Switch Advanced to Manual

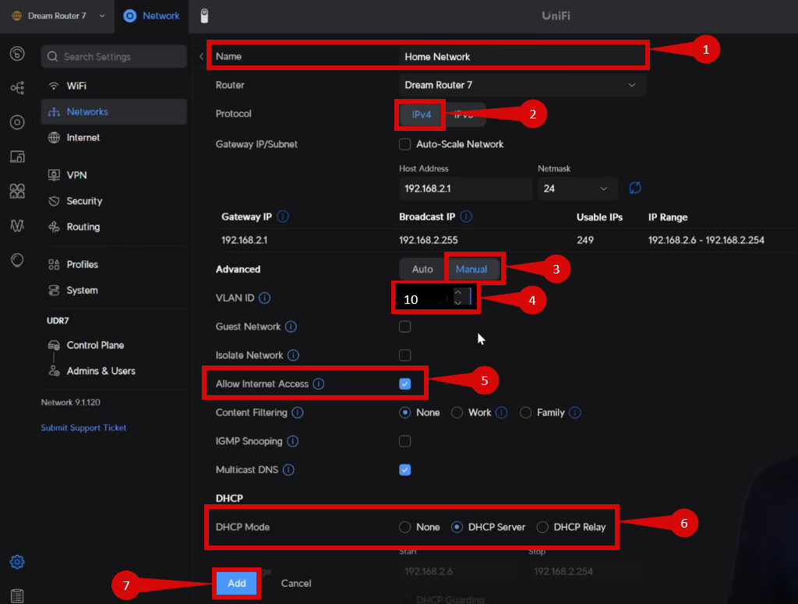click(471, 269)
